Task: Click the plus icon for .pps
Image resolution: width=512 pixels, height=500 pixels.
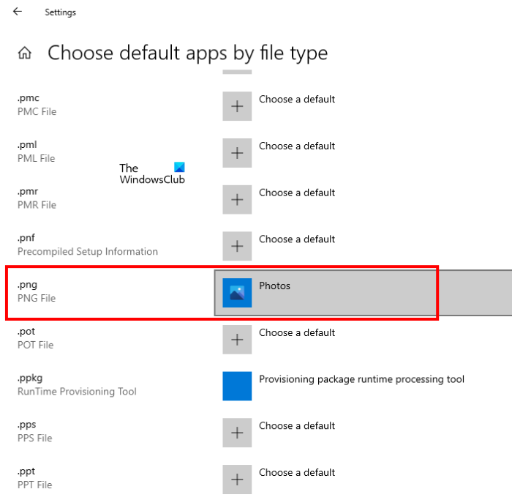Action: point(237,433)
